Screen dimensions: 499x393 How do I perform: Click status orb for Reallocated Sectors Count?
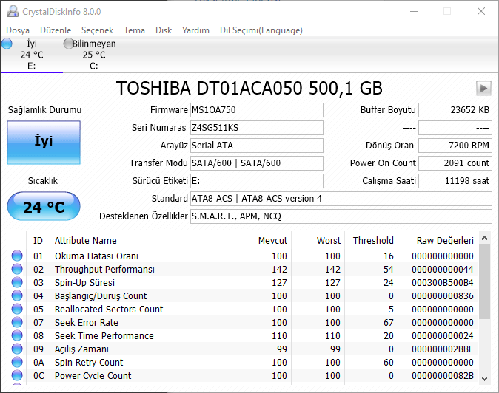point(17,310)
